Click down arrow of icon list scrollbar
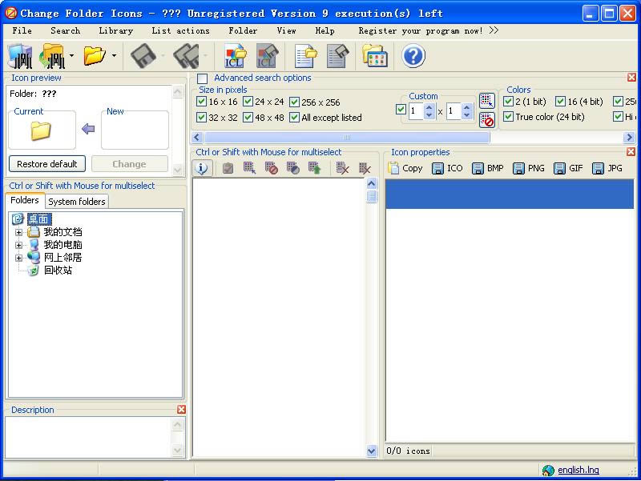The image size is (641, 481). click(371, 451)
